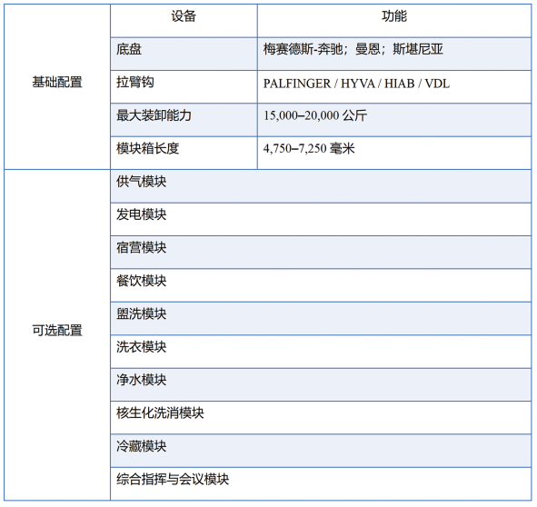Viewport: 537px width, 507px height.
Task: Click the 梅赛德斯-奔驰；曼恩；斯堪尼亚 cell
Action: [394, 54]
